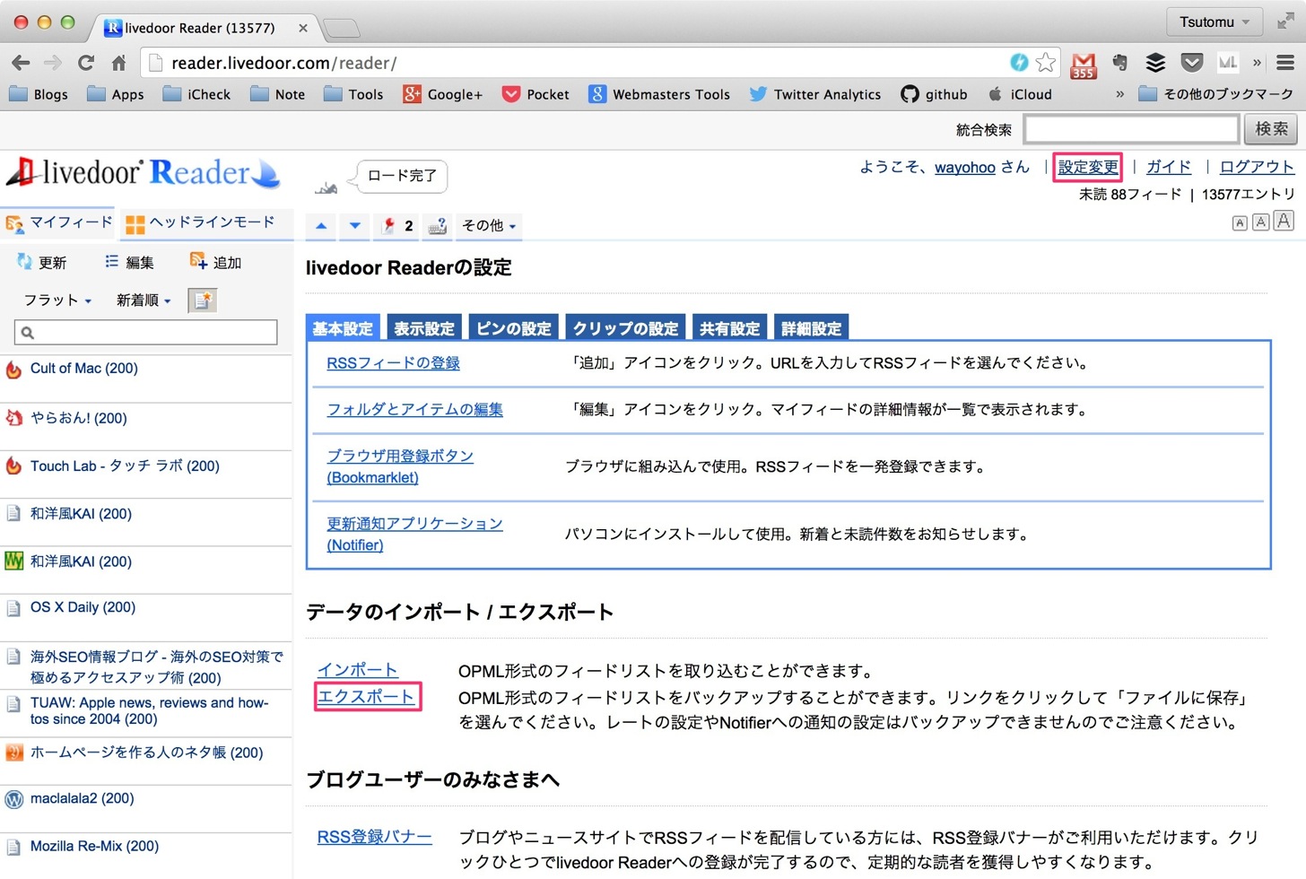Open the OS X Daily feed
This screenshot has height=879, width=1306.
pos(83,607)
